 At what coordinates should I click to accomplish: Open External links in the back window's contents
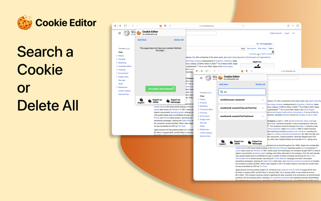[x=123, y=94]
